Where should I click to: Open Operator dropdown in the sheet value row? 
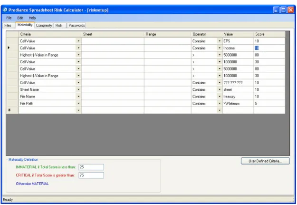pos(220,89)
